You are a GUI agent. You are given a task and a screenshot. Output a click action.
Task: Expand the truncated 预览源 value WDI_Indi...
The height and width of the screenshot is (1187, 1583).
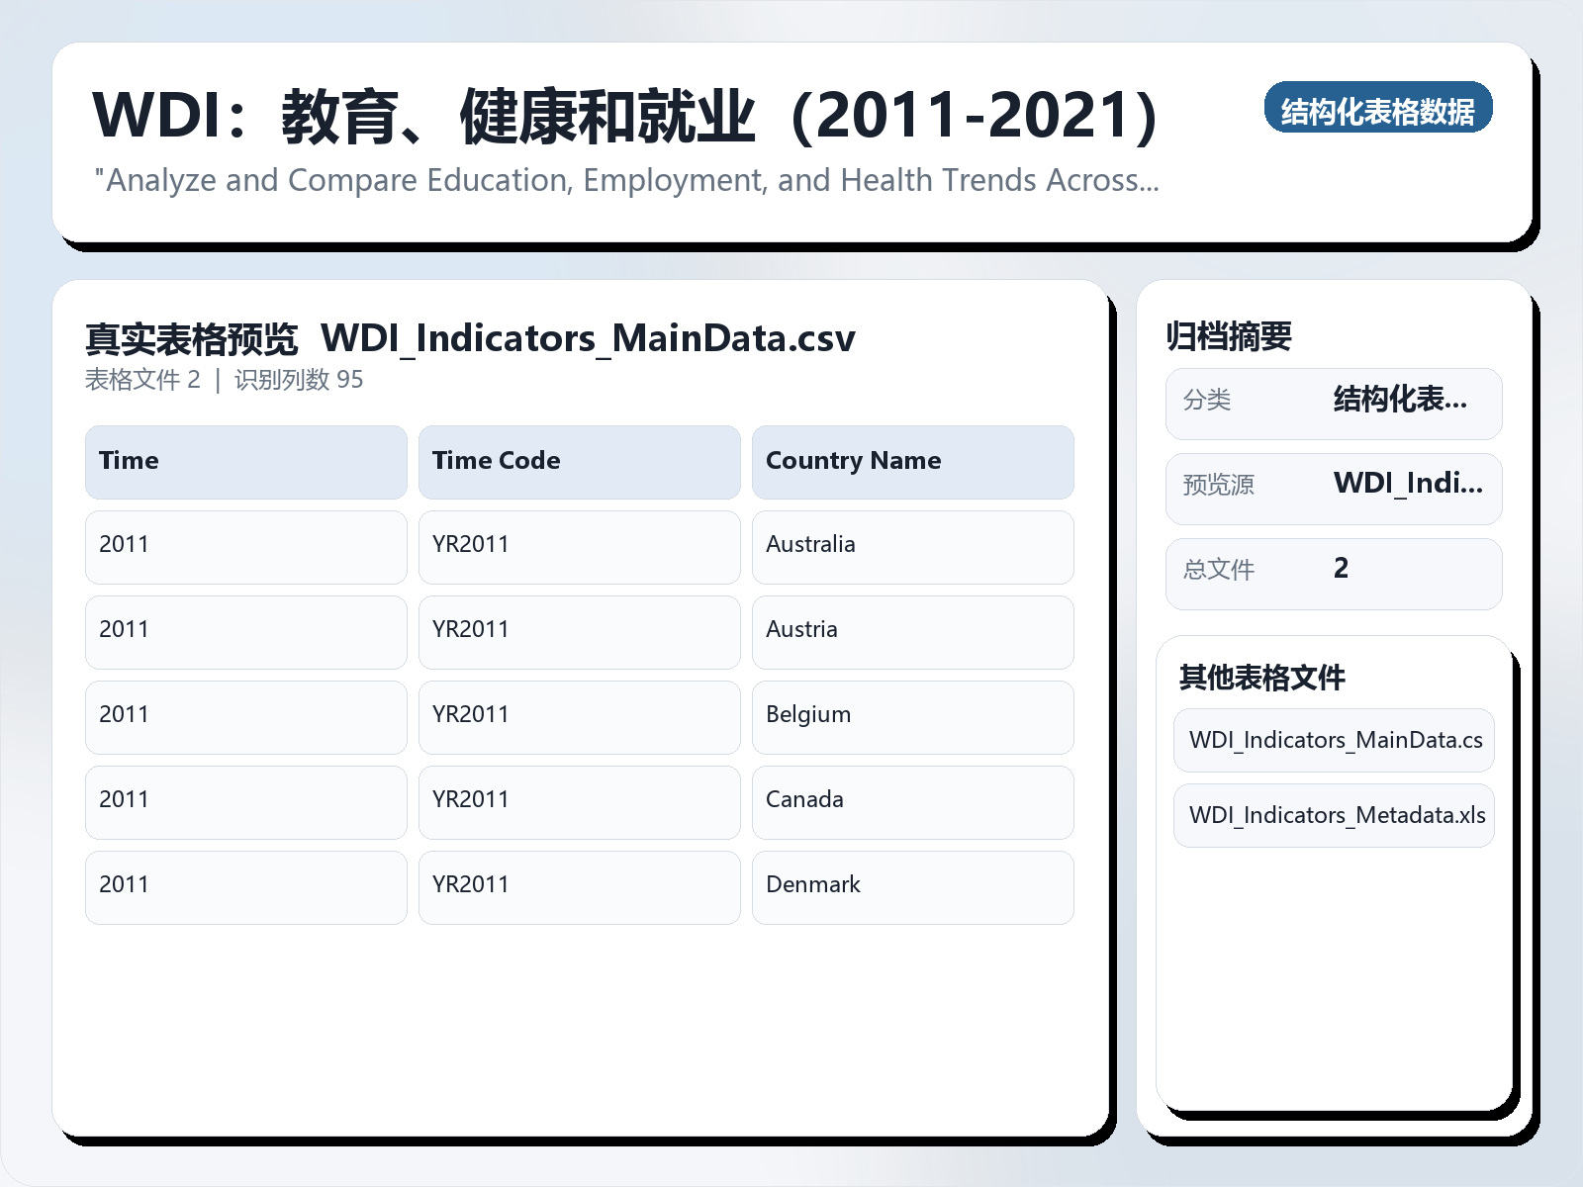tap(1409, 486)
